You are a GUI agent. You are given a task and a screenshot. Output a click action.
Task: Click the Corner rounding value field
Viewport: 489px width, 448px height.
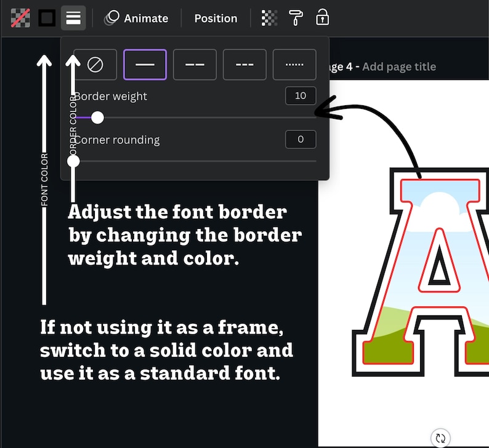point(301,139)
